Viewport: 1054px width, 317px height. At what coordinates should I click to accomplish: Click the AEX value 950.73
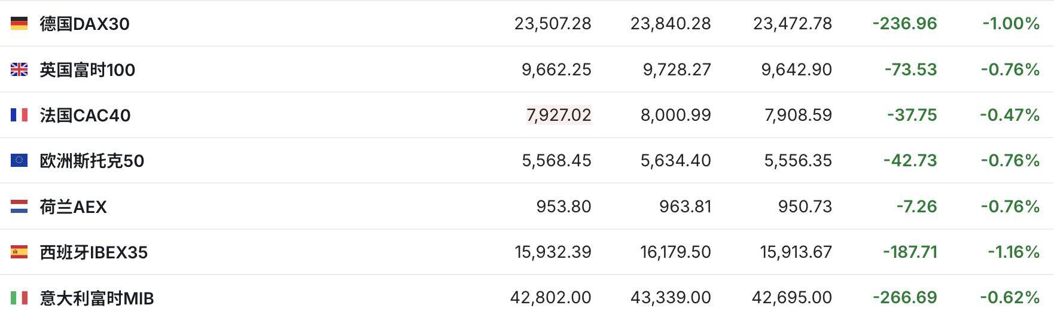(x=805, y=206)
